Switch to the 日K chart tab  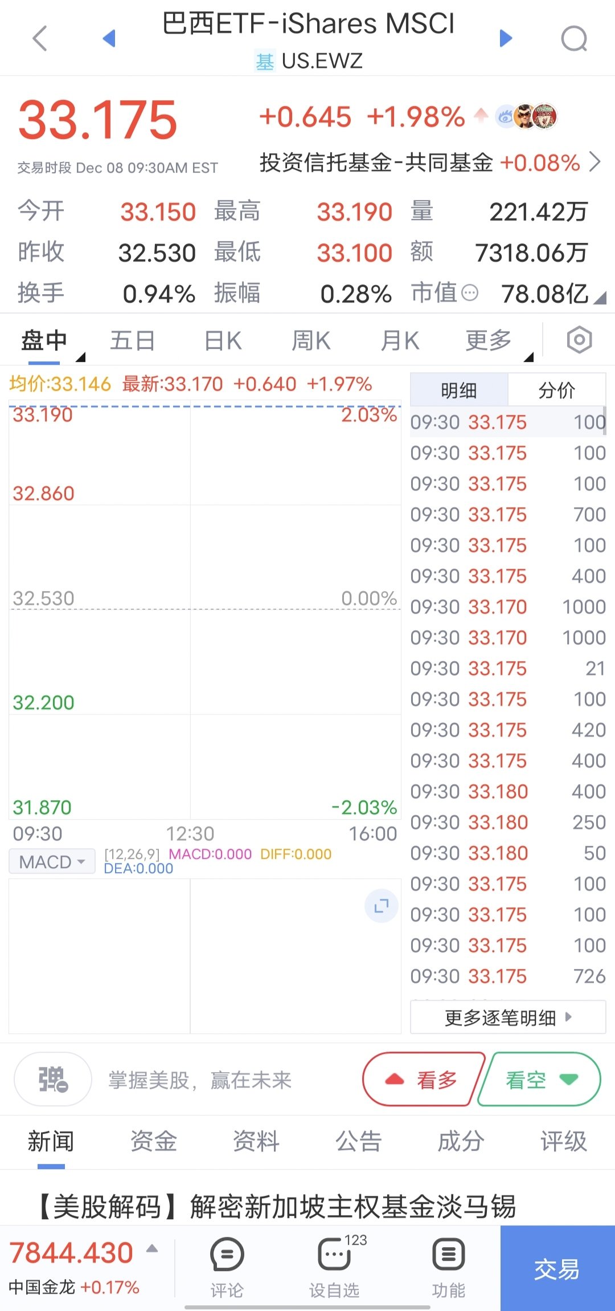coord(223,341)
